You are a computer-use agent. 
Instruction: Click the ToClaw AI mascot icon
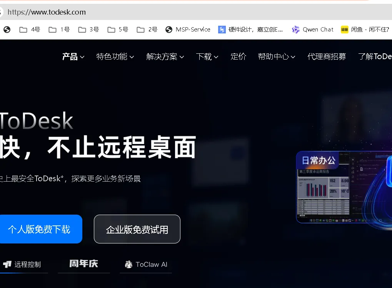click(x=128, y=264)
